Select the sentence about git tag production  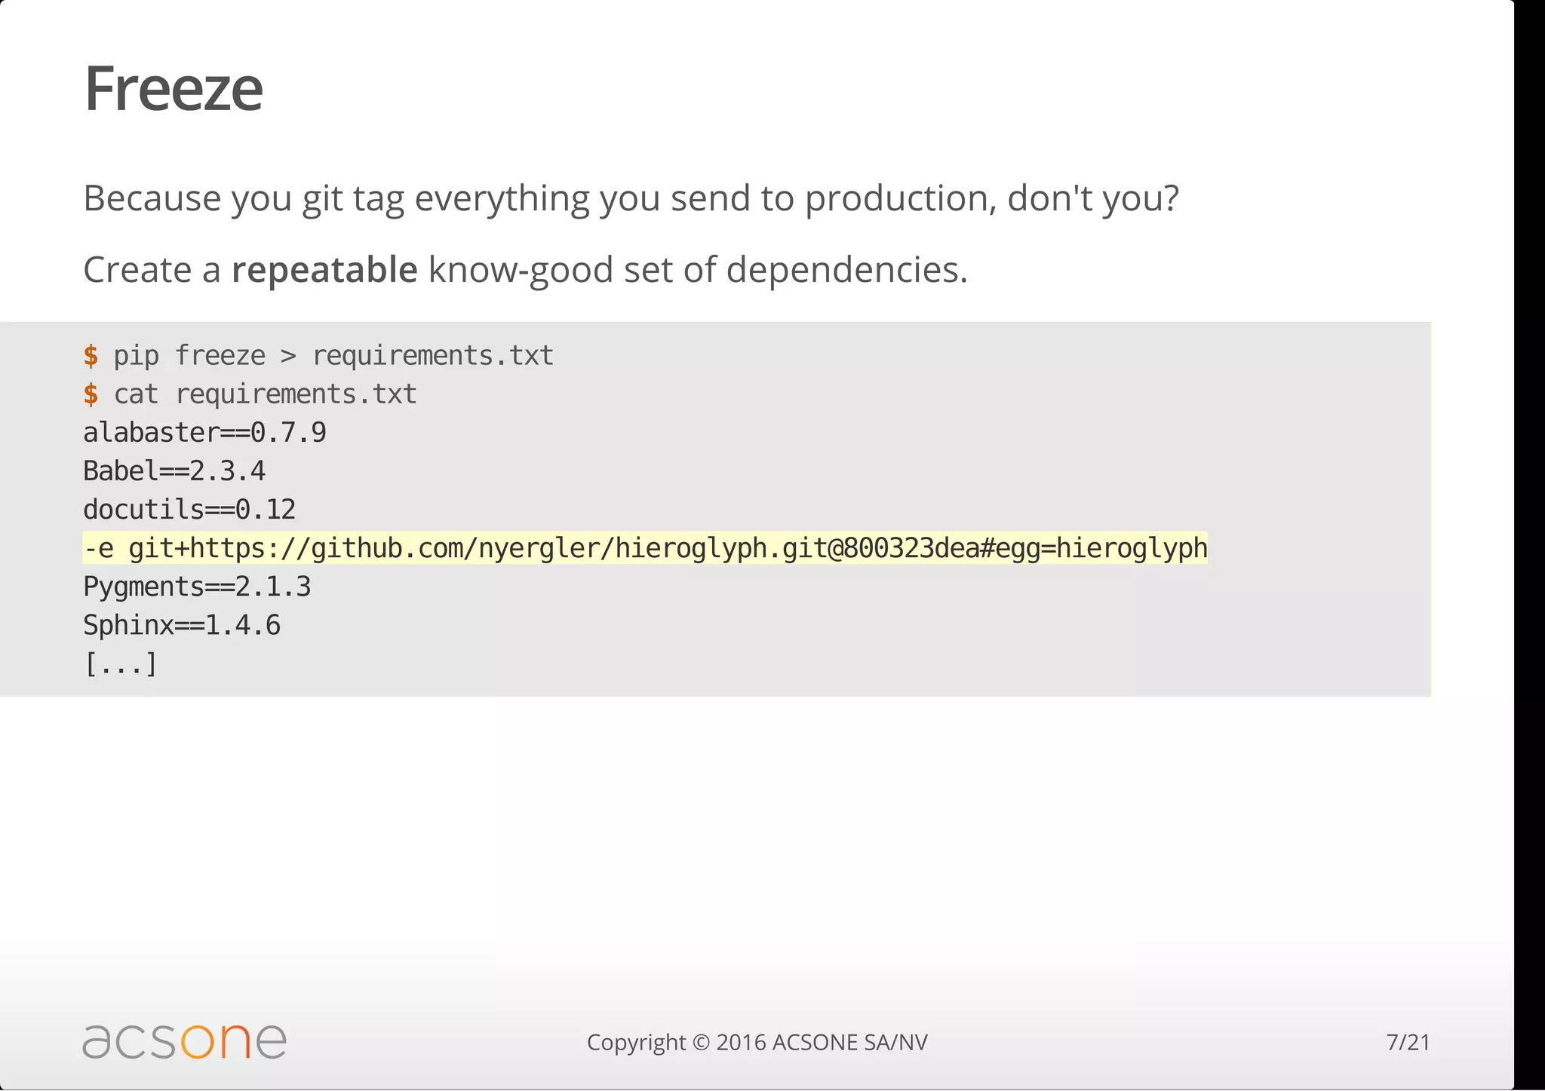pyautogui.click(x=631, y=199)
